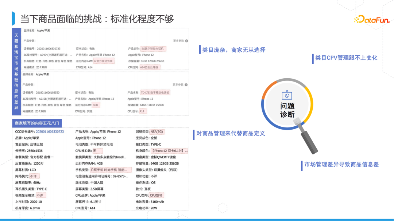
Task: Click text 对商品管理来代替商品定义
Action: (231, 134)
